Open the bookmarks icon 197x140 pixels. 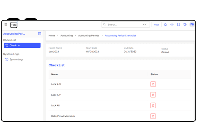pyautogui.click(x=178, y=24)
